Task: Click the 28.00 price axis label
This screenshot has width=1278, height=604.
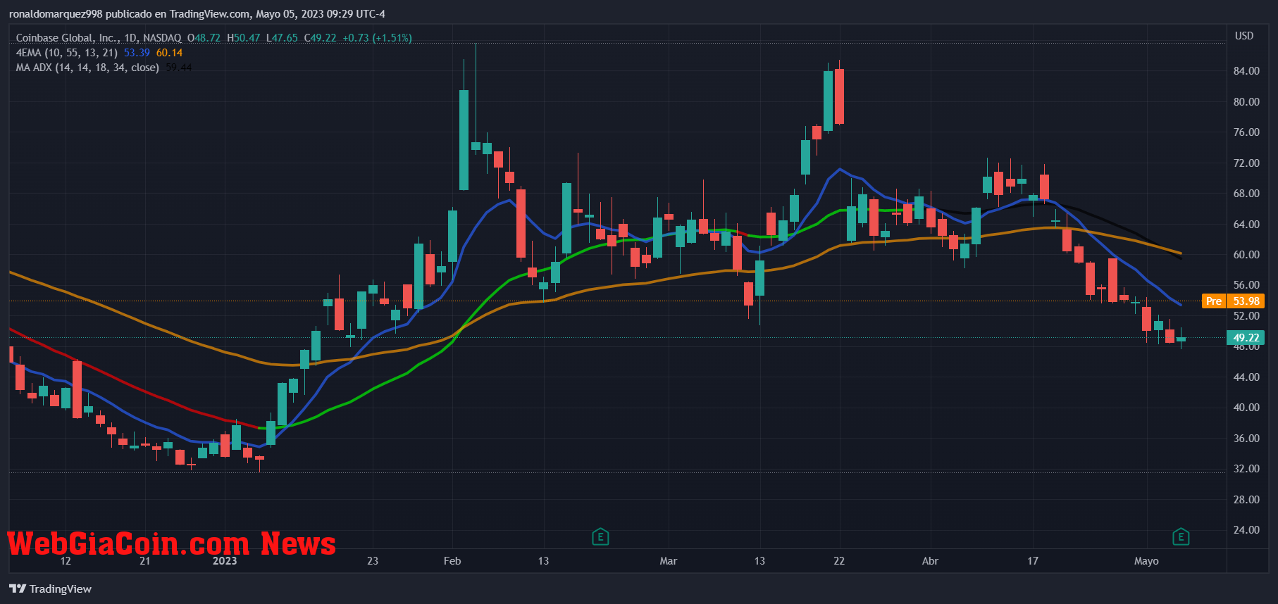Action: click(x=1246, y=500)
